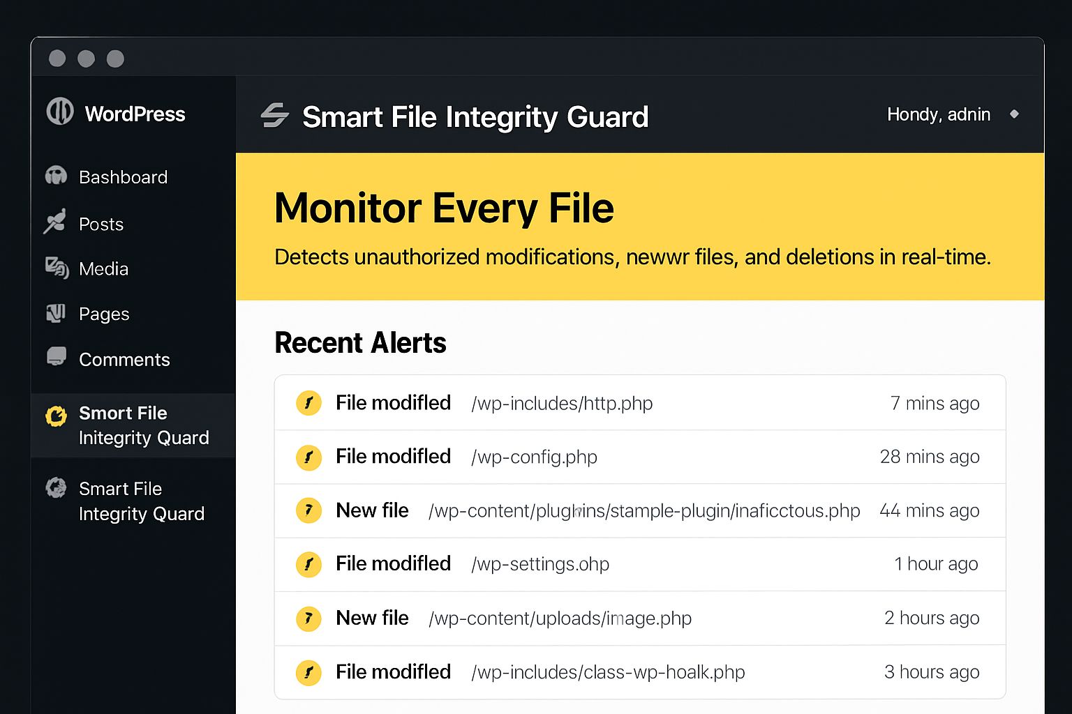The width and height of the screenshot is (1072, 714).
Task: Go to the Media menu item
Action: pos(103,269)
